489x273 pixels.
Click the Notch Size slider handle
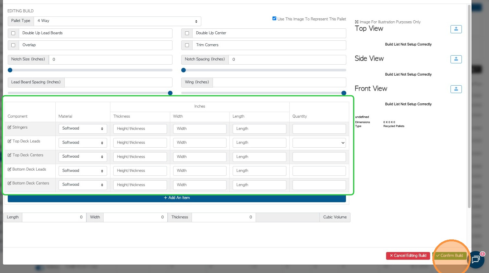click(10, 70)
